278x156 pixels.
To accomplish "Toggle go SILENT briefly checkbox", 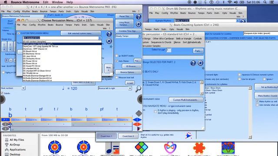I will [116, 55].
